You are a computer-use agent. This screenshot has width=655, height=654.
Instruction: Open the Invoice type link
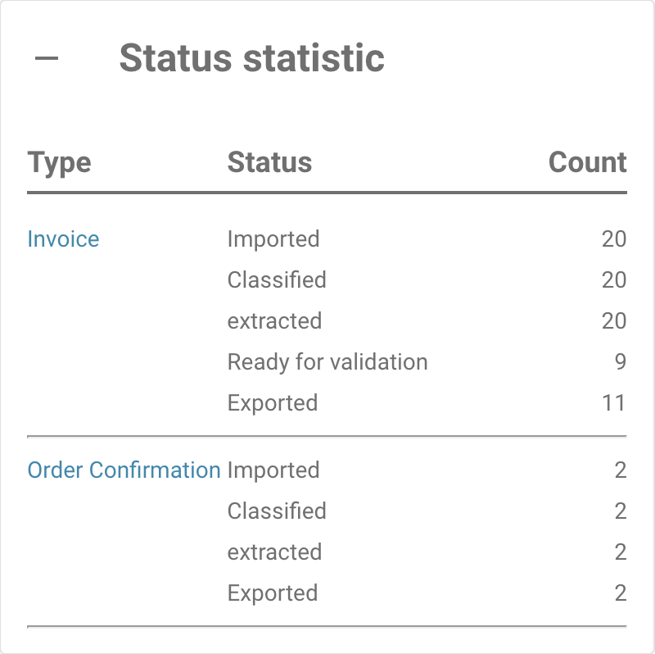tap(63, 239)
